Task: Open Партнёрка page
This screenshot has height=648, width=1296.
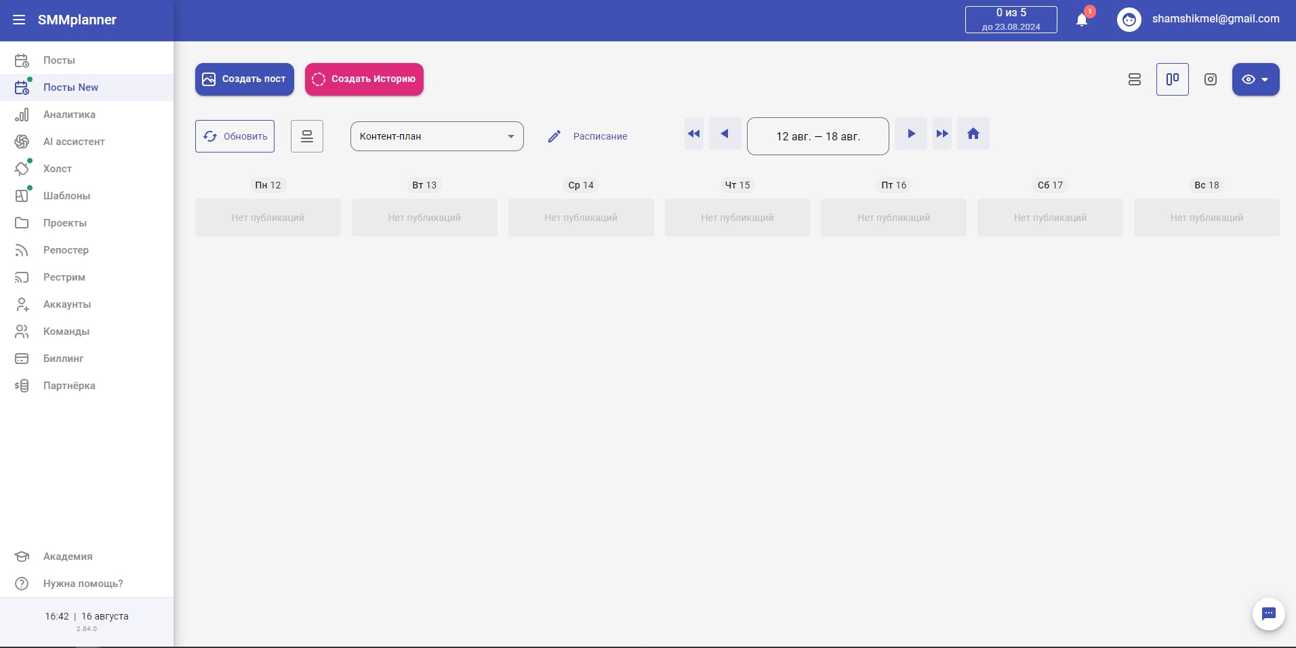Action: [87, 386]
